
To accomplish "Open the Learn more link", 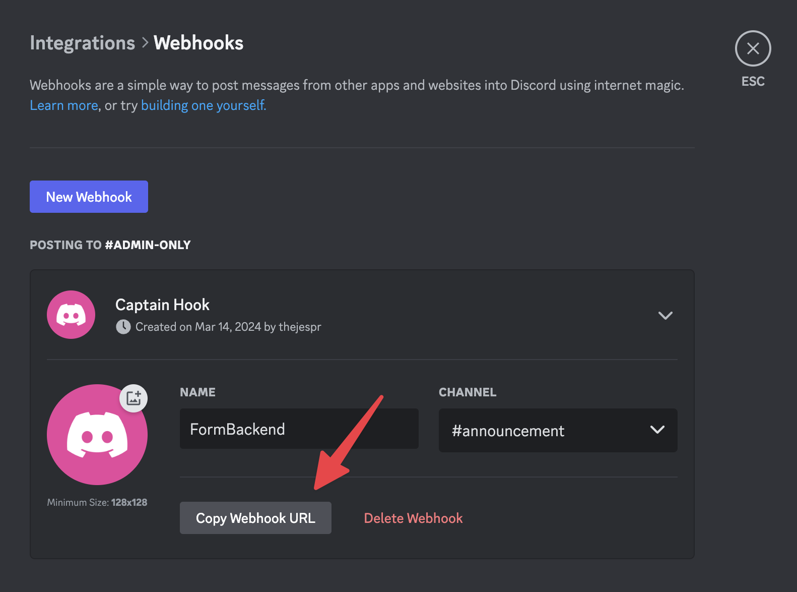I will (63, 105).
